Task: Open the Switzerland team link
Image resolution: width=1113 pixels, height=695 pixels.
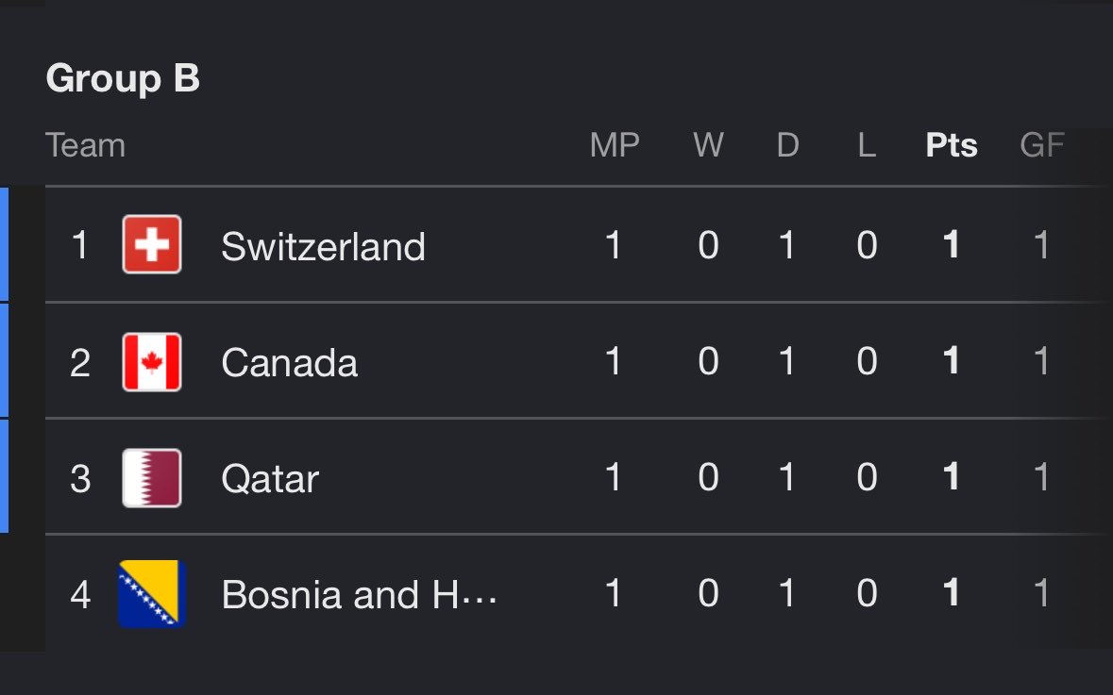Action: 323,246
